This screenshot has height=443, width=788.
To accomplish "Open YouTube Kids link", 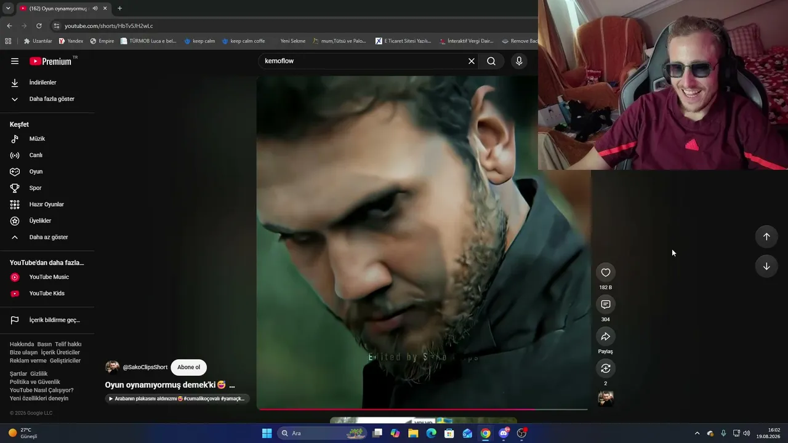I will [47, 293].
